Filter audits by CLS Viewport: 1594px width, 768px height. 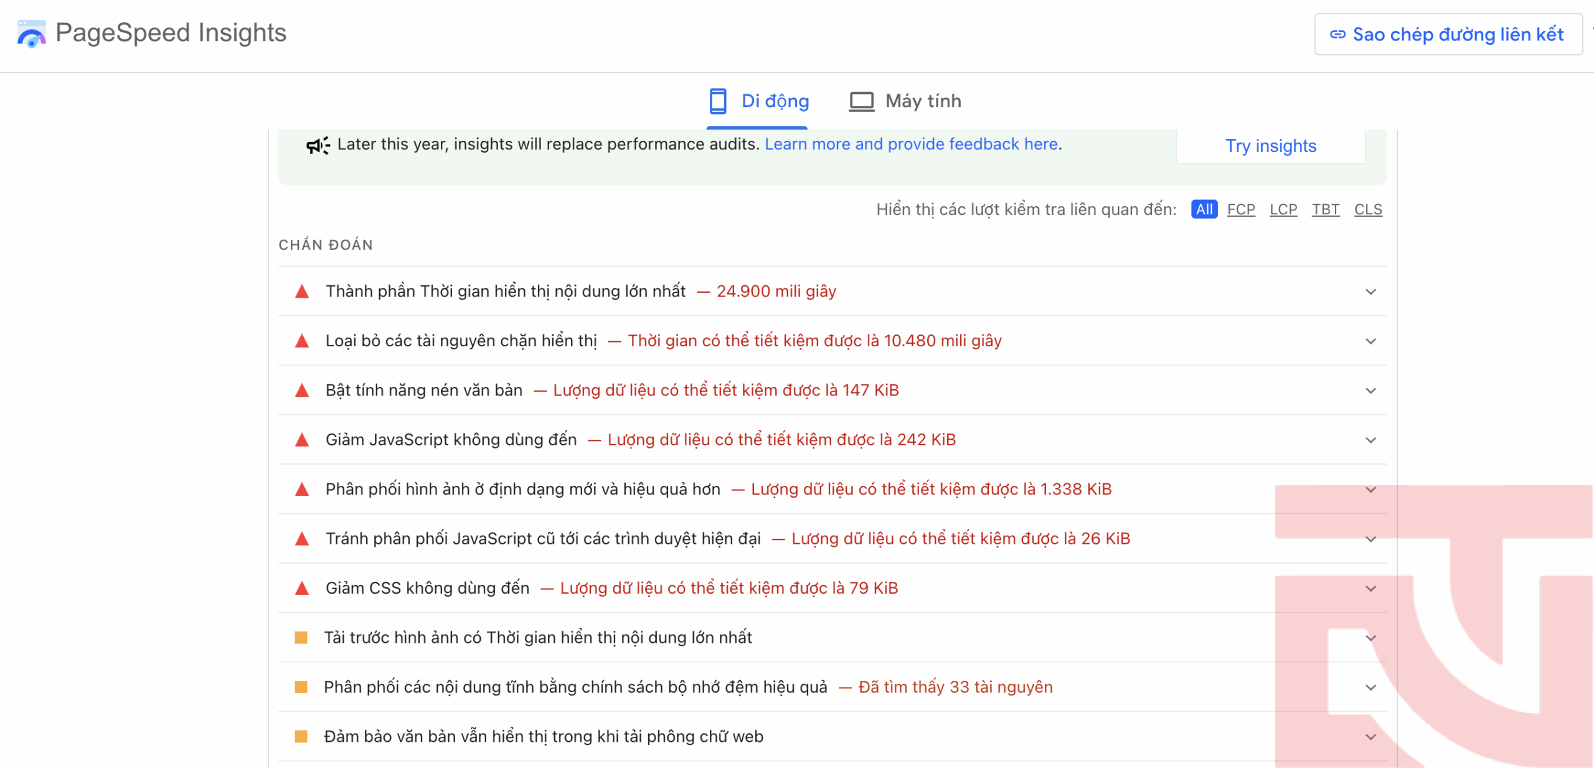point(1368,209)
